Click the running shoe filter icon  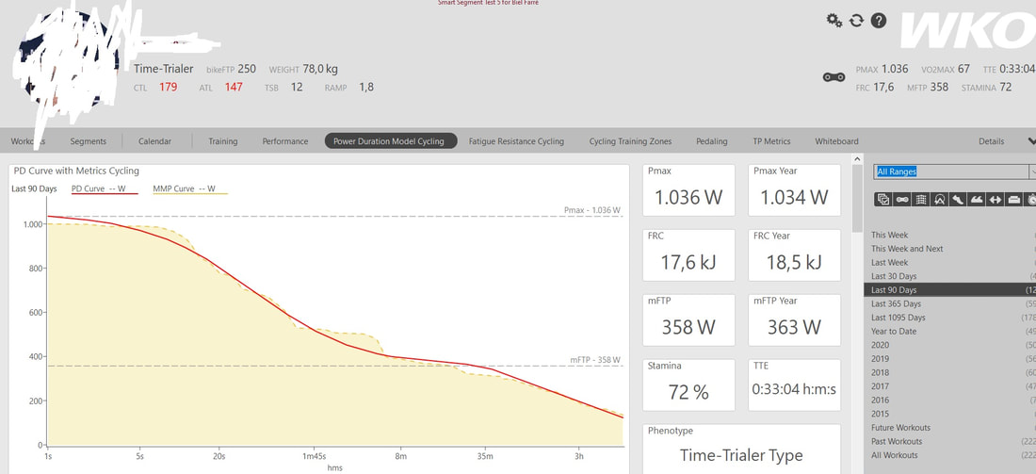click(x=958, y=199)
